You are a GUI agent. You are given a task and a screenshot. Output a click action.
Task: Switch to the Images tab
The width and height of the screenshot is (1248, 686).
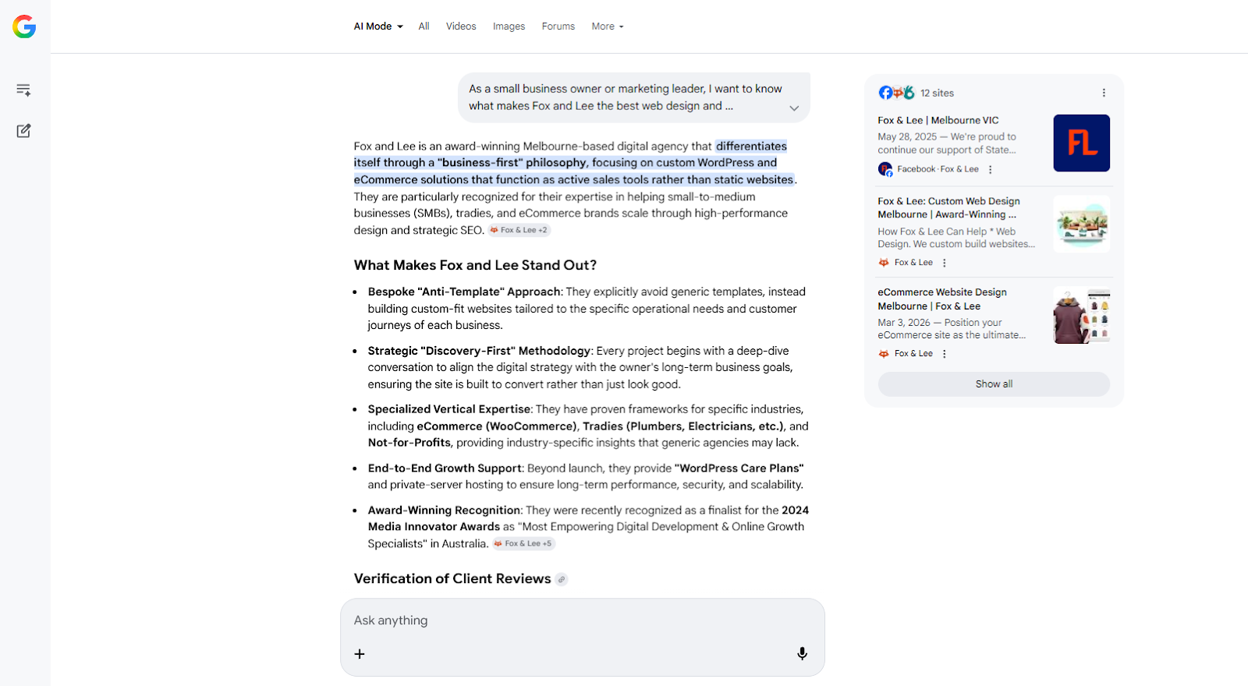[509, 27]
